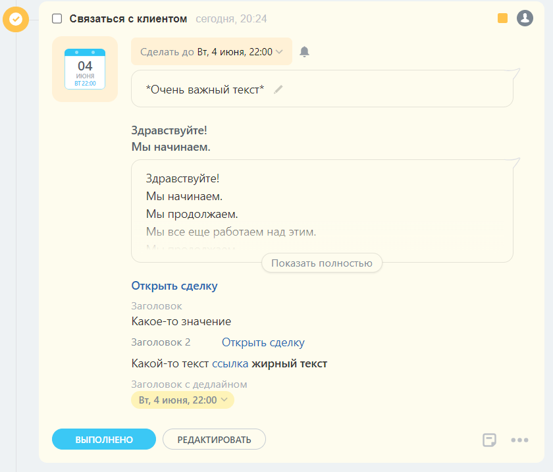Click the note icon in bottom right corner
The width and height of the screenshot is (553, 472).
click(489, 440)
